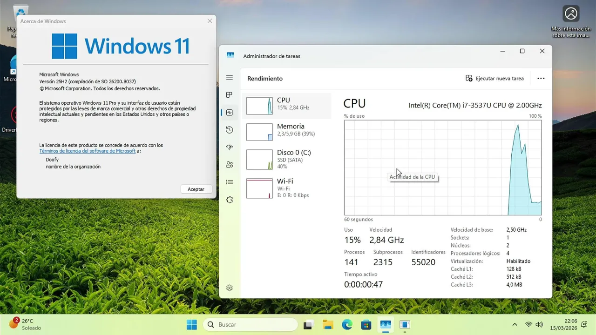
Task: Click the Subprocesos count 2315
Action: pos(383,262)
